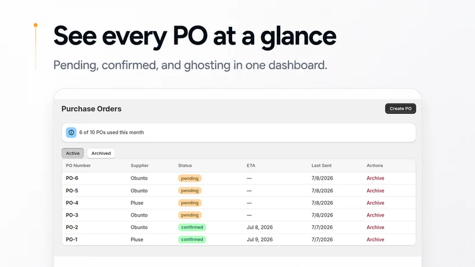
Task: Click the pending status badge for PO-5
Action: point(189,190)
